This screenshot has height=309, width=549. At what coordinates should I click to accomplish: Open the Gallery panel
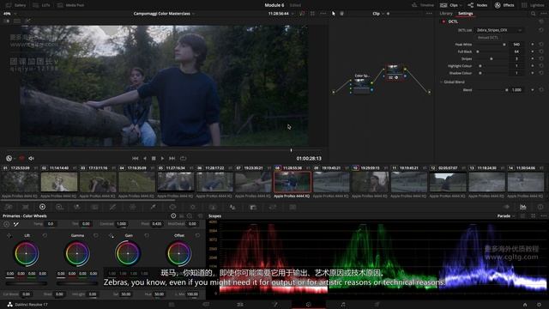16,5
